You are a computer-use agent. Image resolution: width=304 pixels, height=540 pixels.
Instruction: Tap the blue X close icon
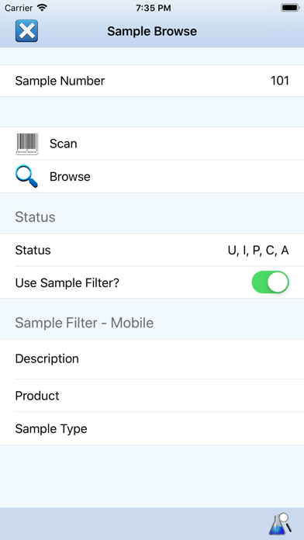[x=26, y=31]
